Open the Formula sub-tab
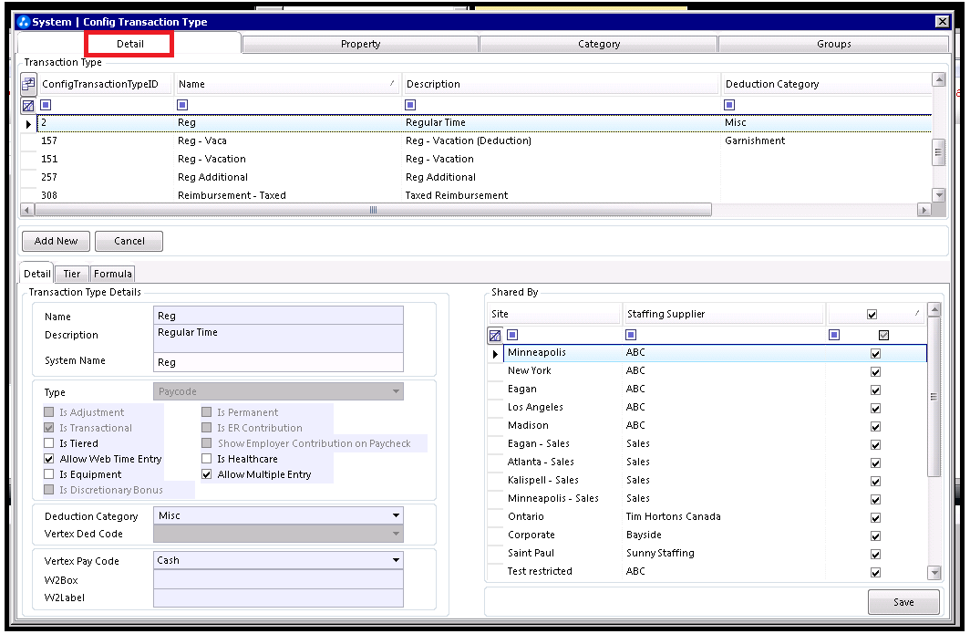Image resolution: width=970 pixels, height=634 pixels. pyautogui.click(x=113, y=274)
